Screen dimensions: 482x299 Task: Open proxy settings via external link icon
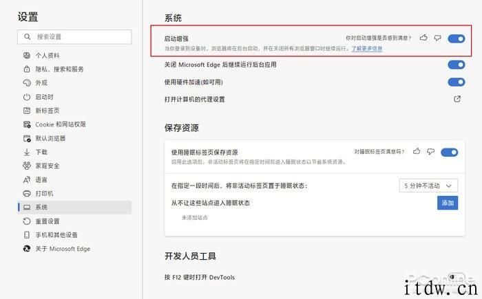457,99
